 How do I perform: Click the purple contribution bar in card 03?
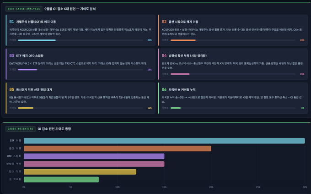[x=27, y=70]
